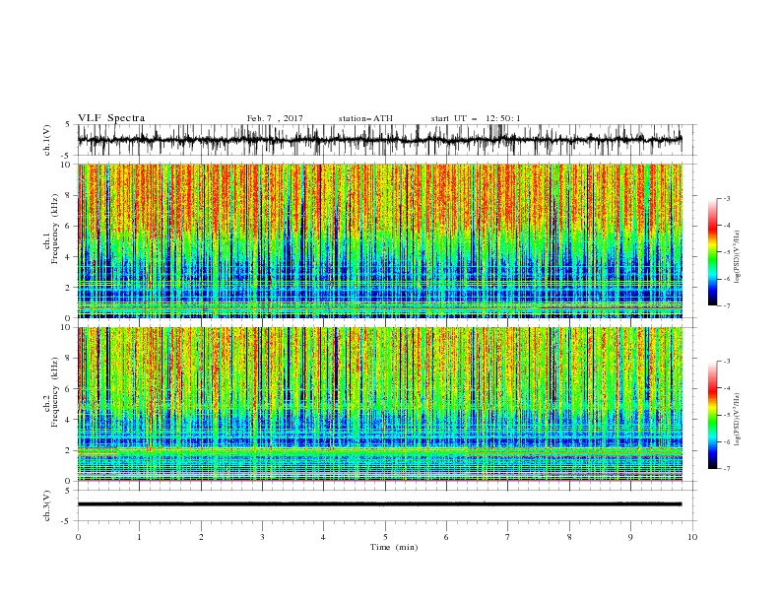
Task: Click inside the ch.1 spectrogram panel
Action: (379, 240)
